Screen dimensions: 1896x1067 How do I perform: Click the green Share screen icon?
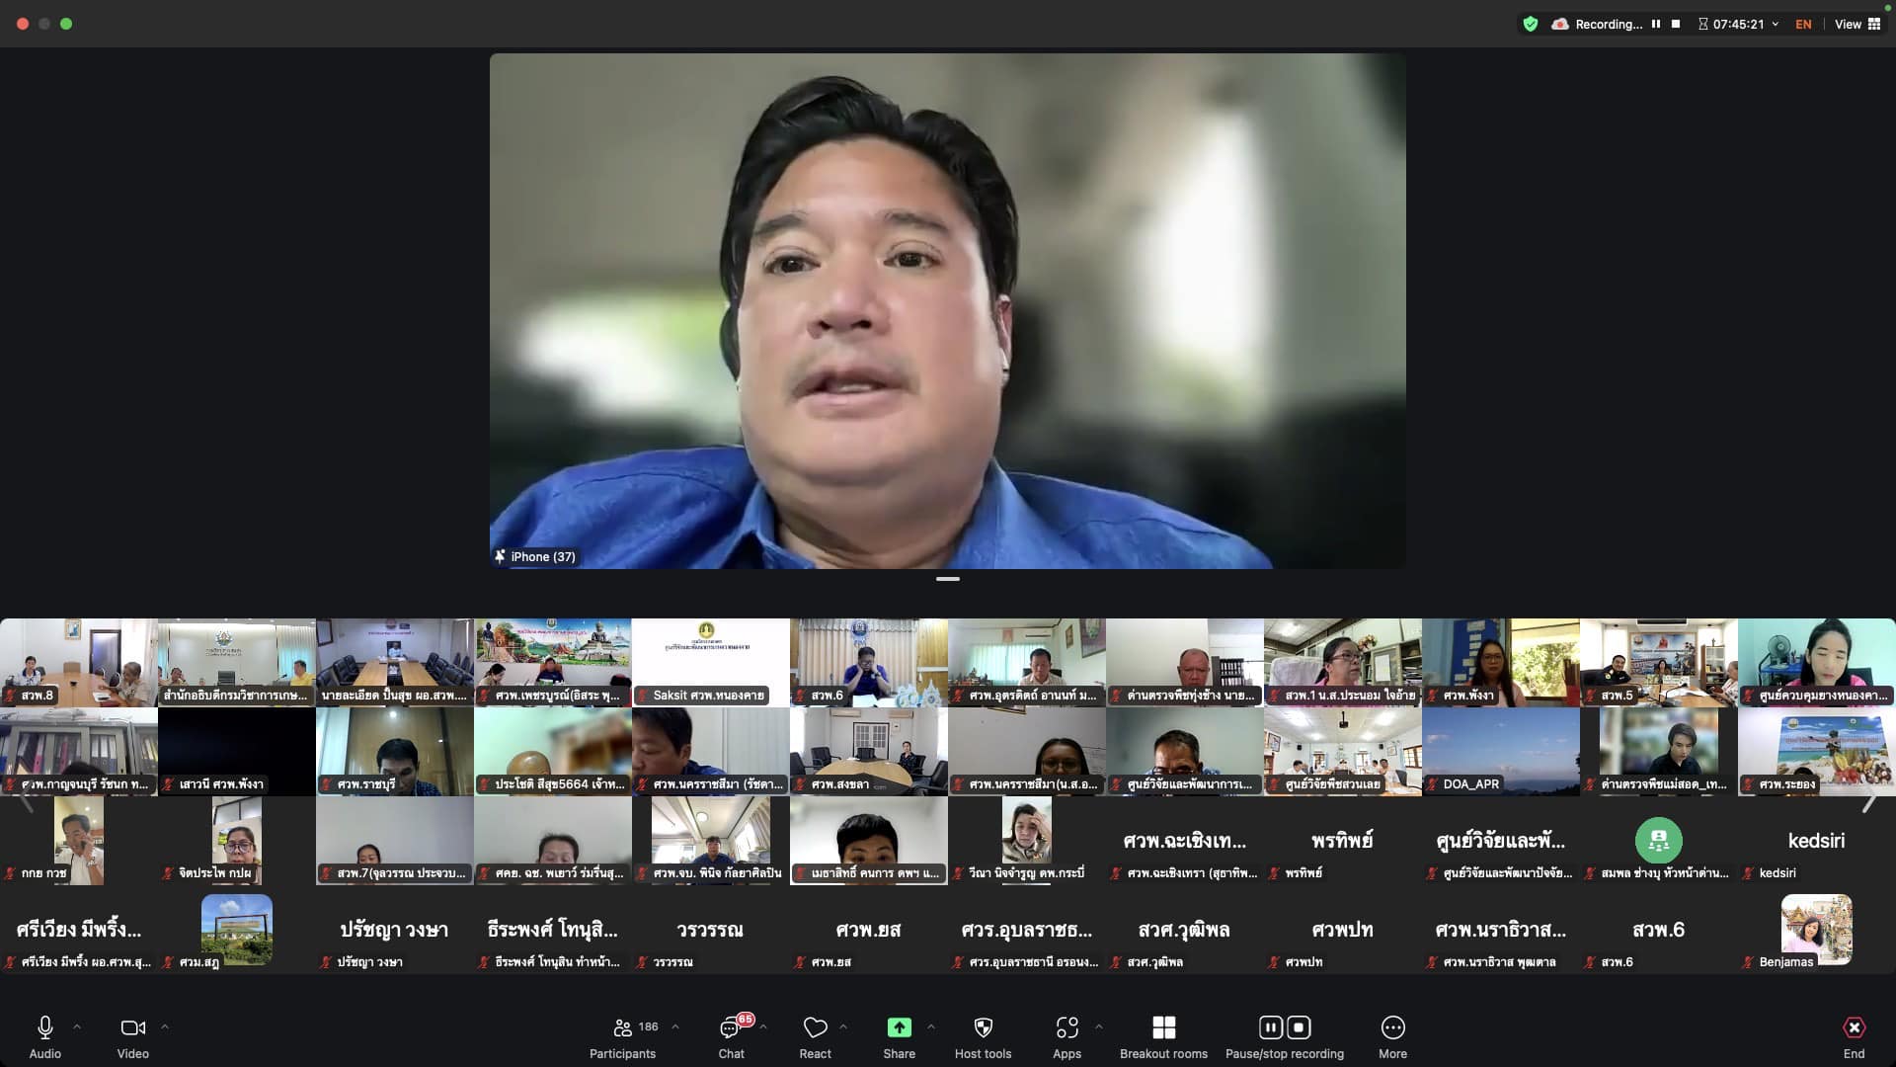click(899, 1028)
